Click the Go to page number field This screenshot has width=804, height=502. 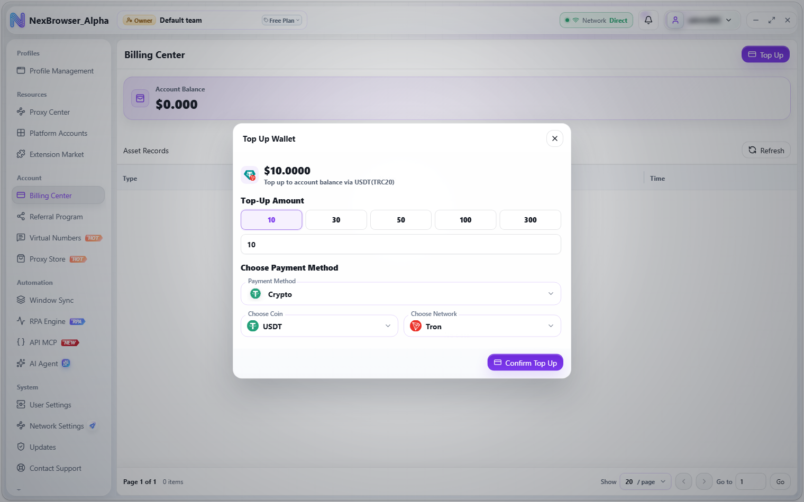pyautogui.click(x=751, y=482)
